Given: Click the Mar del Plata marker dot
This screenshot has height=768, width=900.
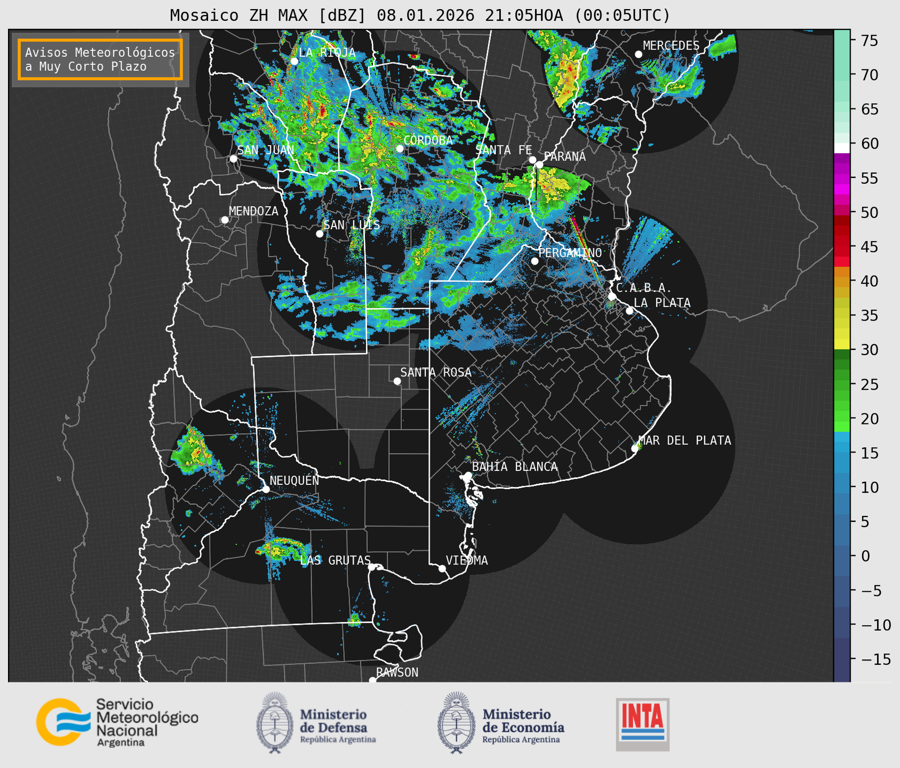Looking at the screenshot, I should point(635,449).
